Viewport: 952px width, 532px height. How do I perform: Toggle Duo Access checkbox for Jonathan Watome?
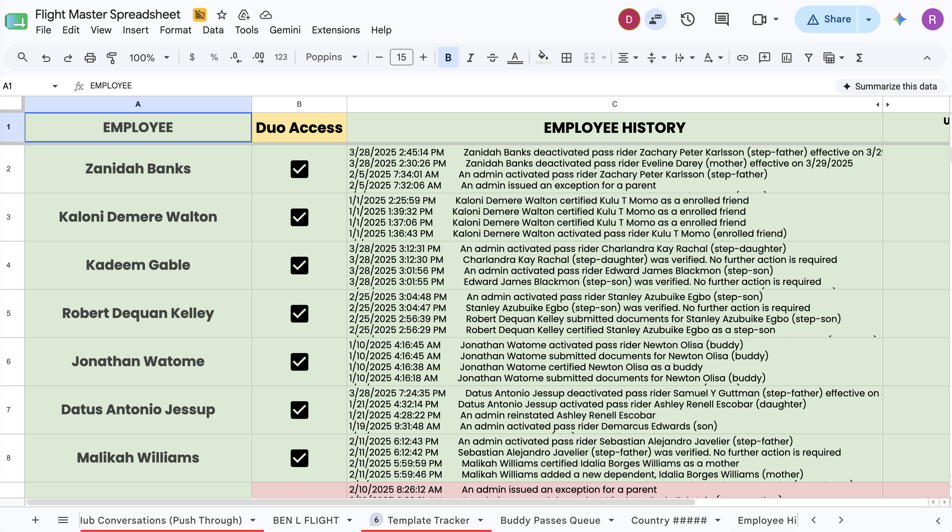click(x=299, y=361)
